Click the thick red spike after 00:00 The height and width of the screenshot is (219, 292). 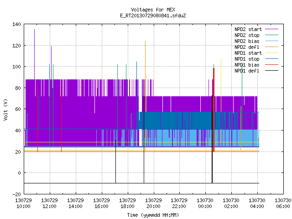(214, 110)
